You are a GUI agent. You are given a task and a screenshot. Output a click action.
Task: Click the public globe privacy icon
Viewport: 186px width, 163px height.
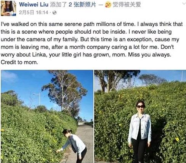[x=55, y=13]
